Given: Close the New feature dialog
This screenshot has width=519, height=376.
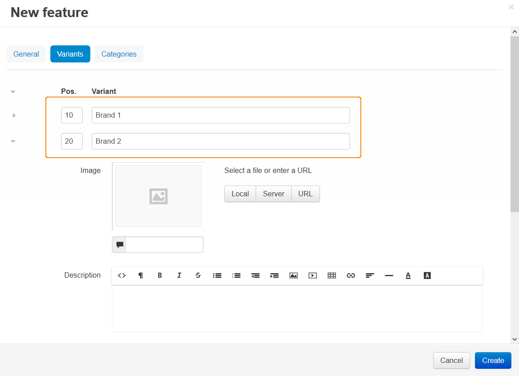Looking at the screenshot, I should pyautogui.click(x=511, y=7).
